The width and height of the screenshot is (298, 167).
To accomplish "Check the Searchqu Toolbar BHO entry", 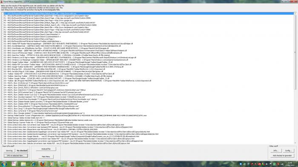I will pyautogui.click(x=3, y=55).
